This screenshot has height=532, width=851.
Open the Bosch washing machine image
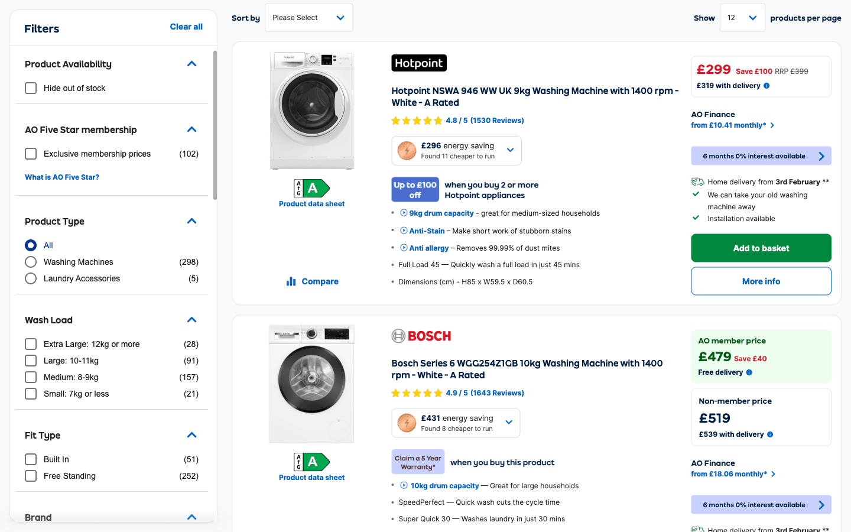click(x=311, y=384)
